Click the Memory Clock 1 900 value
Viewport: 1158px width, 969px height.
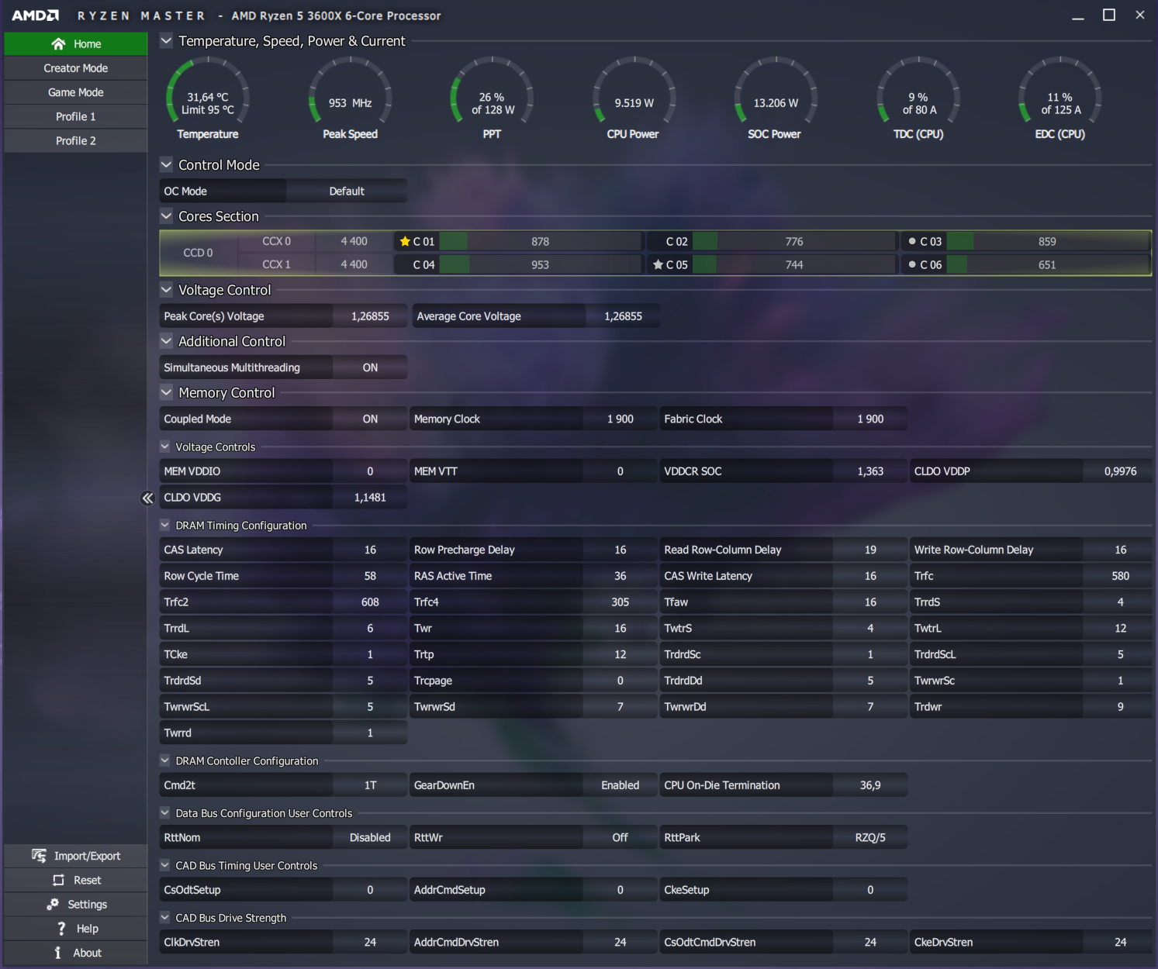(x=620, y=419)
